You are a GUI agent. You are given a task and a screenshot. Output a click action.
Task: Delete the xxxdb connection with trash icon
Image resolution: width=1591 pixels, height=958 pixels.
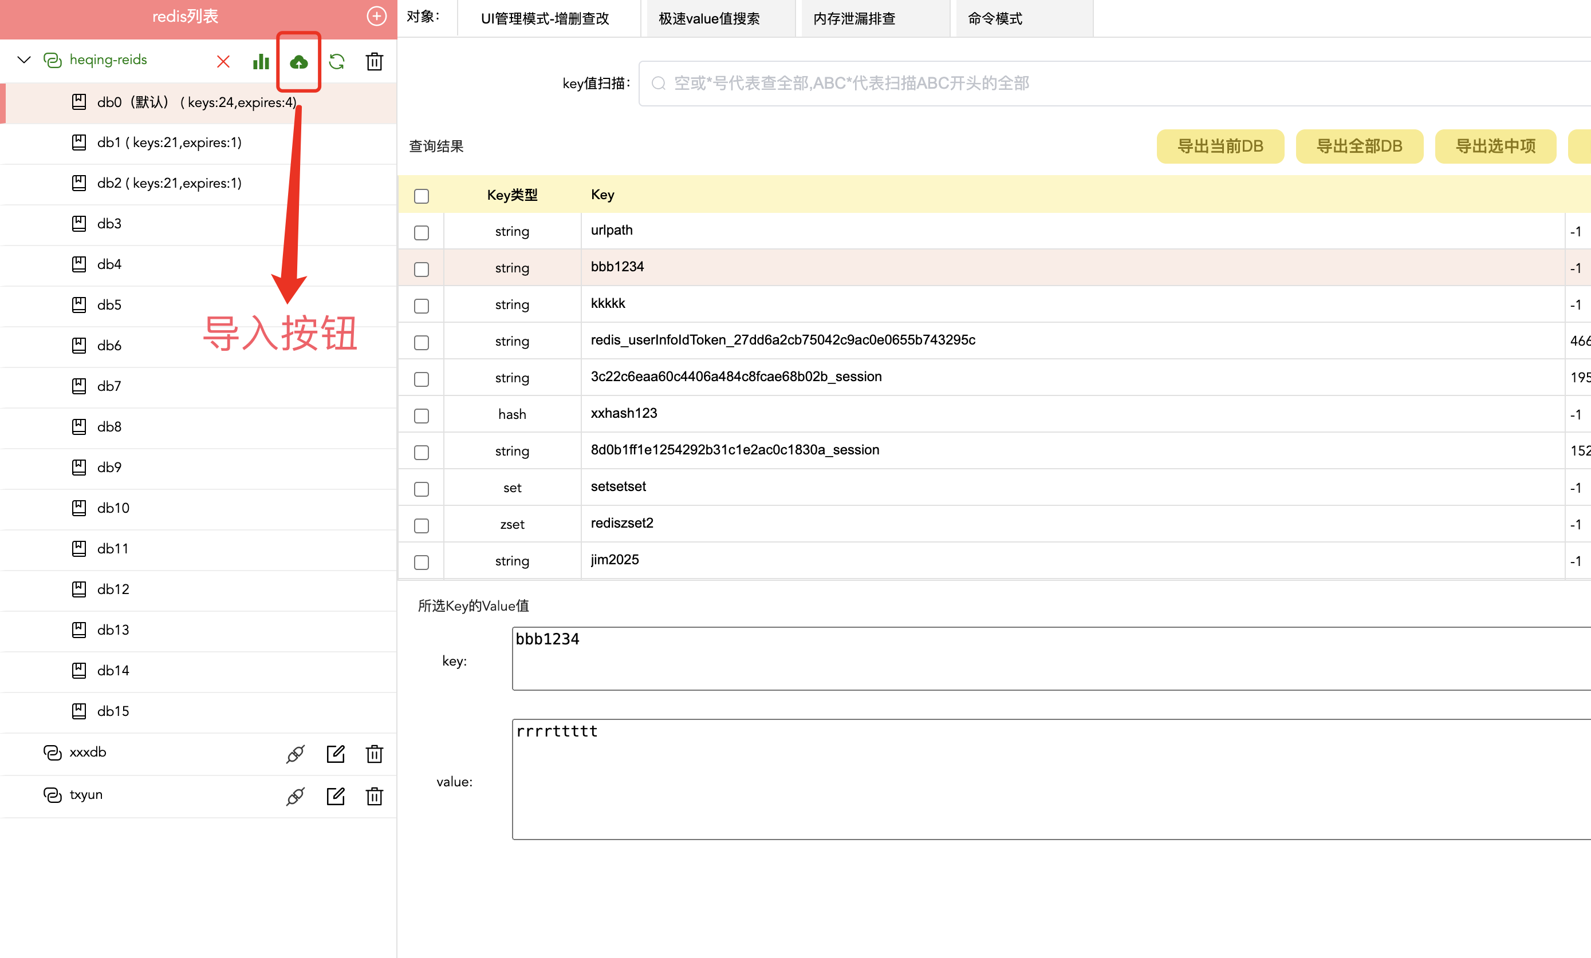[375, 754]
